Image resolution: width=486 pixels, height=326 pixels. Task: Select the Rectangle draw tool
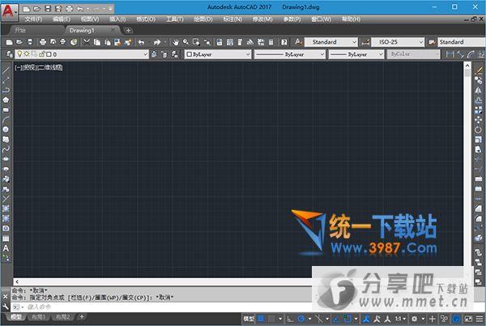click(x=6, y=109)
